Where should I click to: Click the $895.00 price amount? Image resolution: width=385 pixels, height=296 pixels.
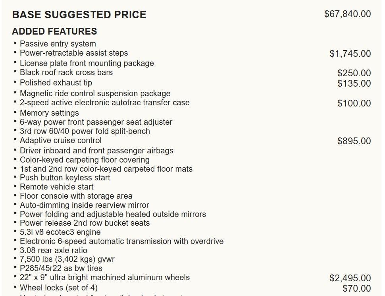(x=354, y=141)
